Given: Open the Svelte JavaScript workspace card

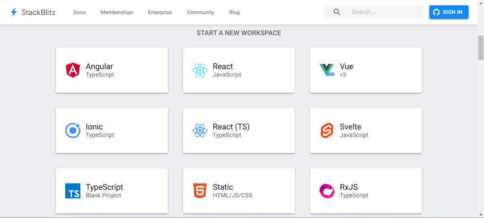Looking at the screenshot, I should 366,130.
